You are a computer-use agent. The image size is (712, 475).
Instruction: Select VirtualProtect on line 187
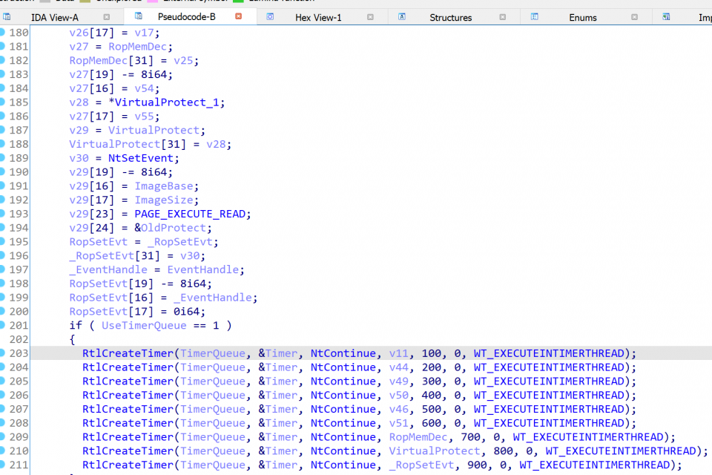click(x=154, y=131)
